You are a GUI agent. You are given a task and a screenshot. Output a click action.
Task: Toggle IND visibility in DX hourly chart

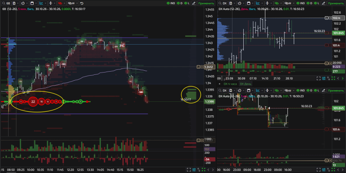300,91
